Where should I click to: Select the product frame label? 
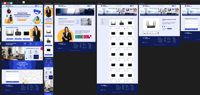pyautogui.click(x=141, y=3)
